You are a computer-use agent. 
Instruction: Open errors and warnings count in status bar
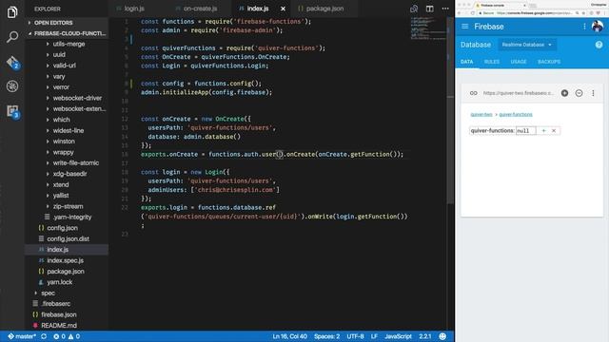click(67, 336)
